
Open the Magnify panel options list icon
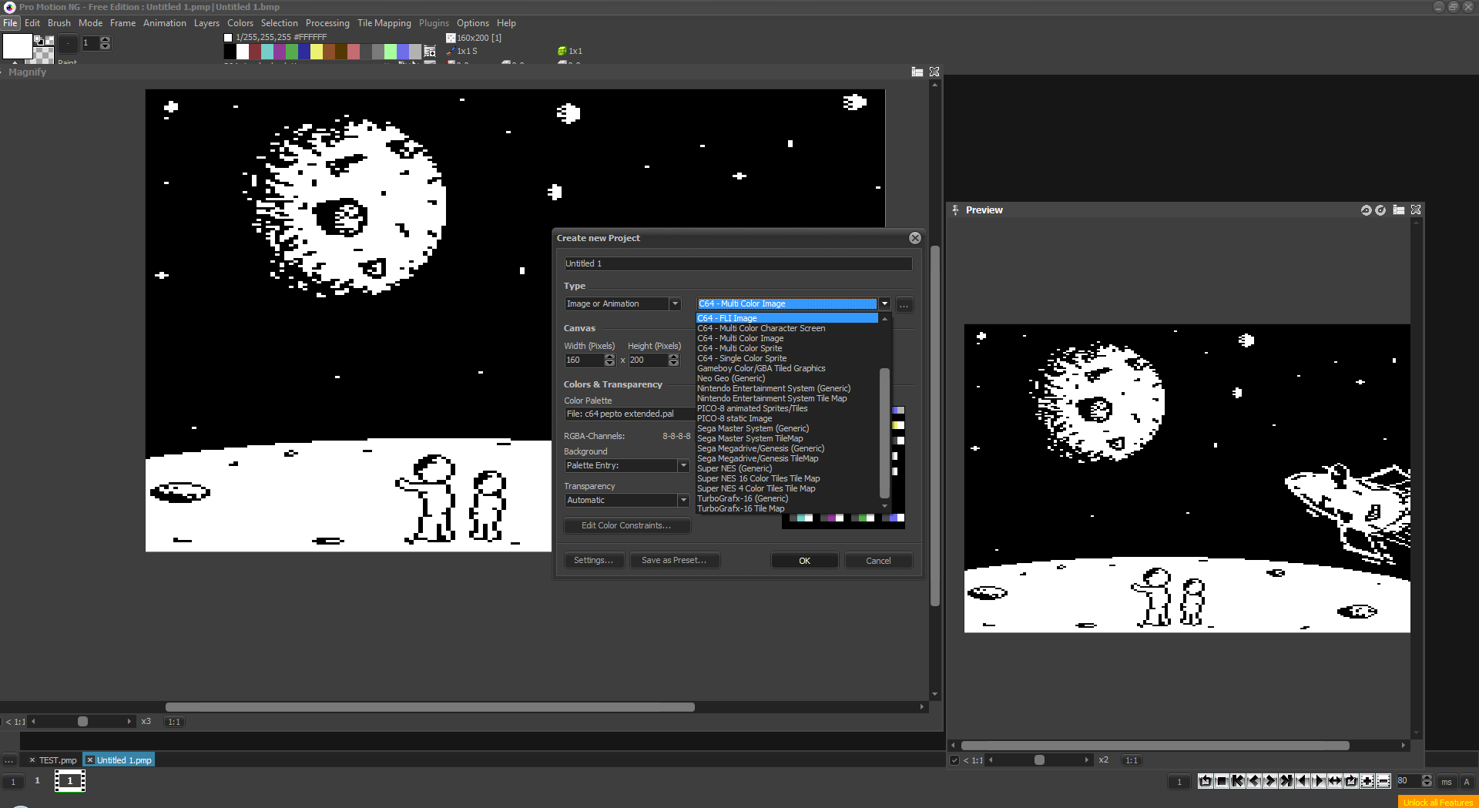pos(917,72)
